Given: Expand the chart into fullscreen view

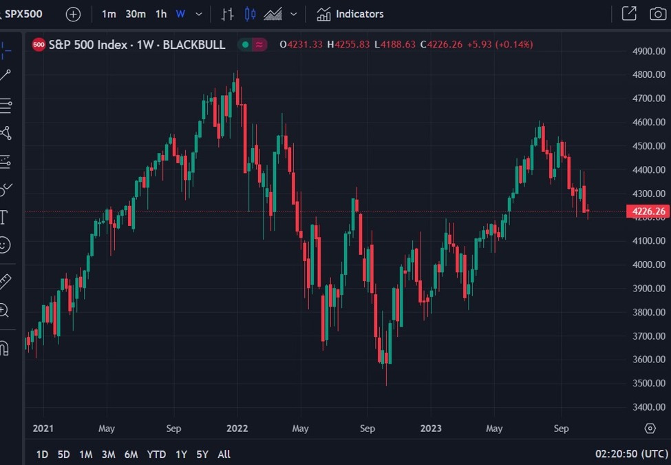Looking at the screenshot, I should click(x=628, y=14).
